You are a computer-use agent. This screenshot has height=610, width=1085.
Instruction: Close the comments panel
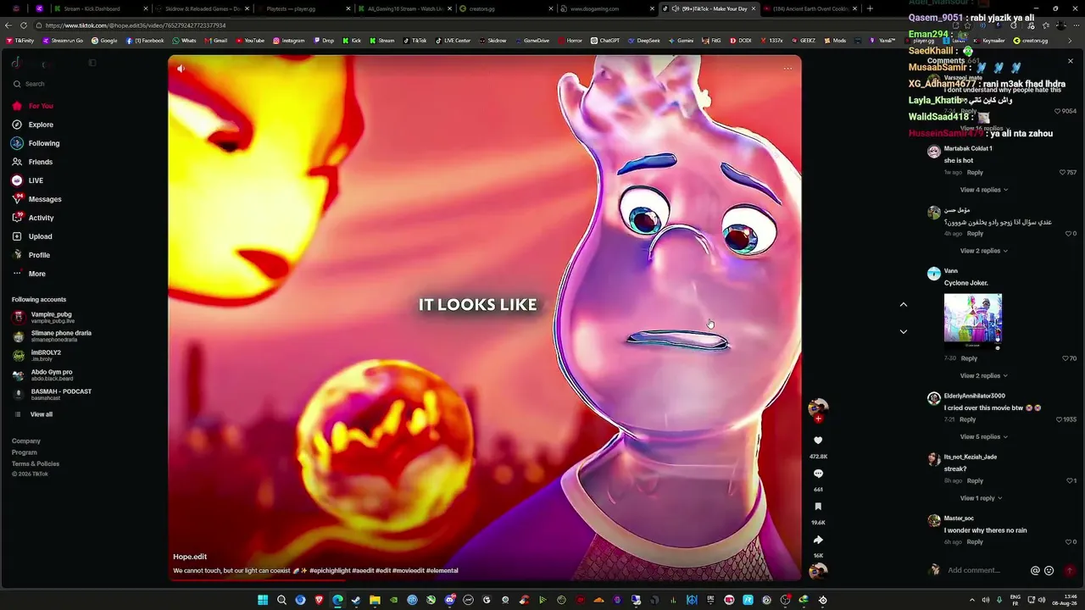[1070, 61]
